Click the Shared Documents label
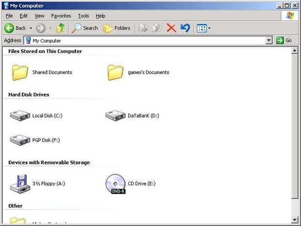Viewport: 301px width, 226px height. (x=52, y=72)
